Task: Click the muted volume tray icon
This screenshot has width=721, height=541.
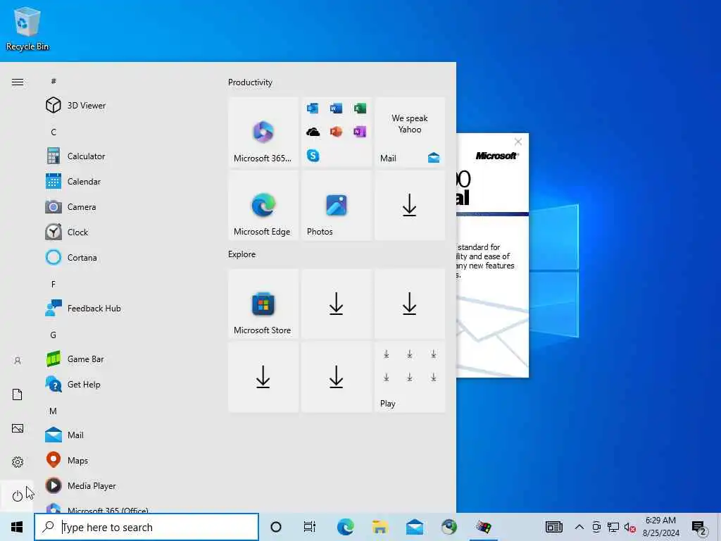Action: pos(629,528)
